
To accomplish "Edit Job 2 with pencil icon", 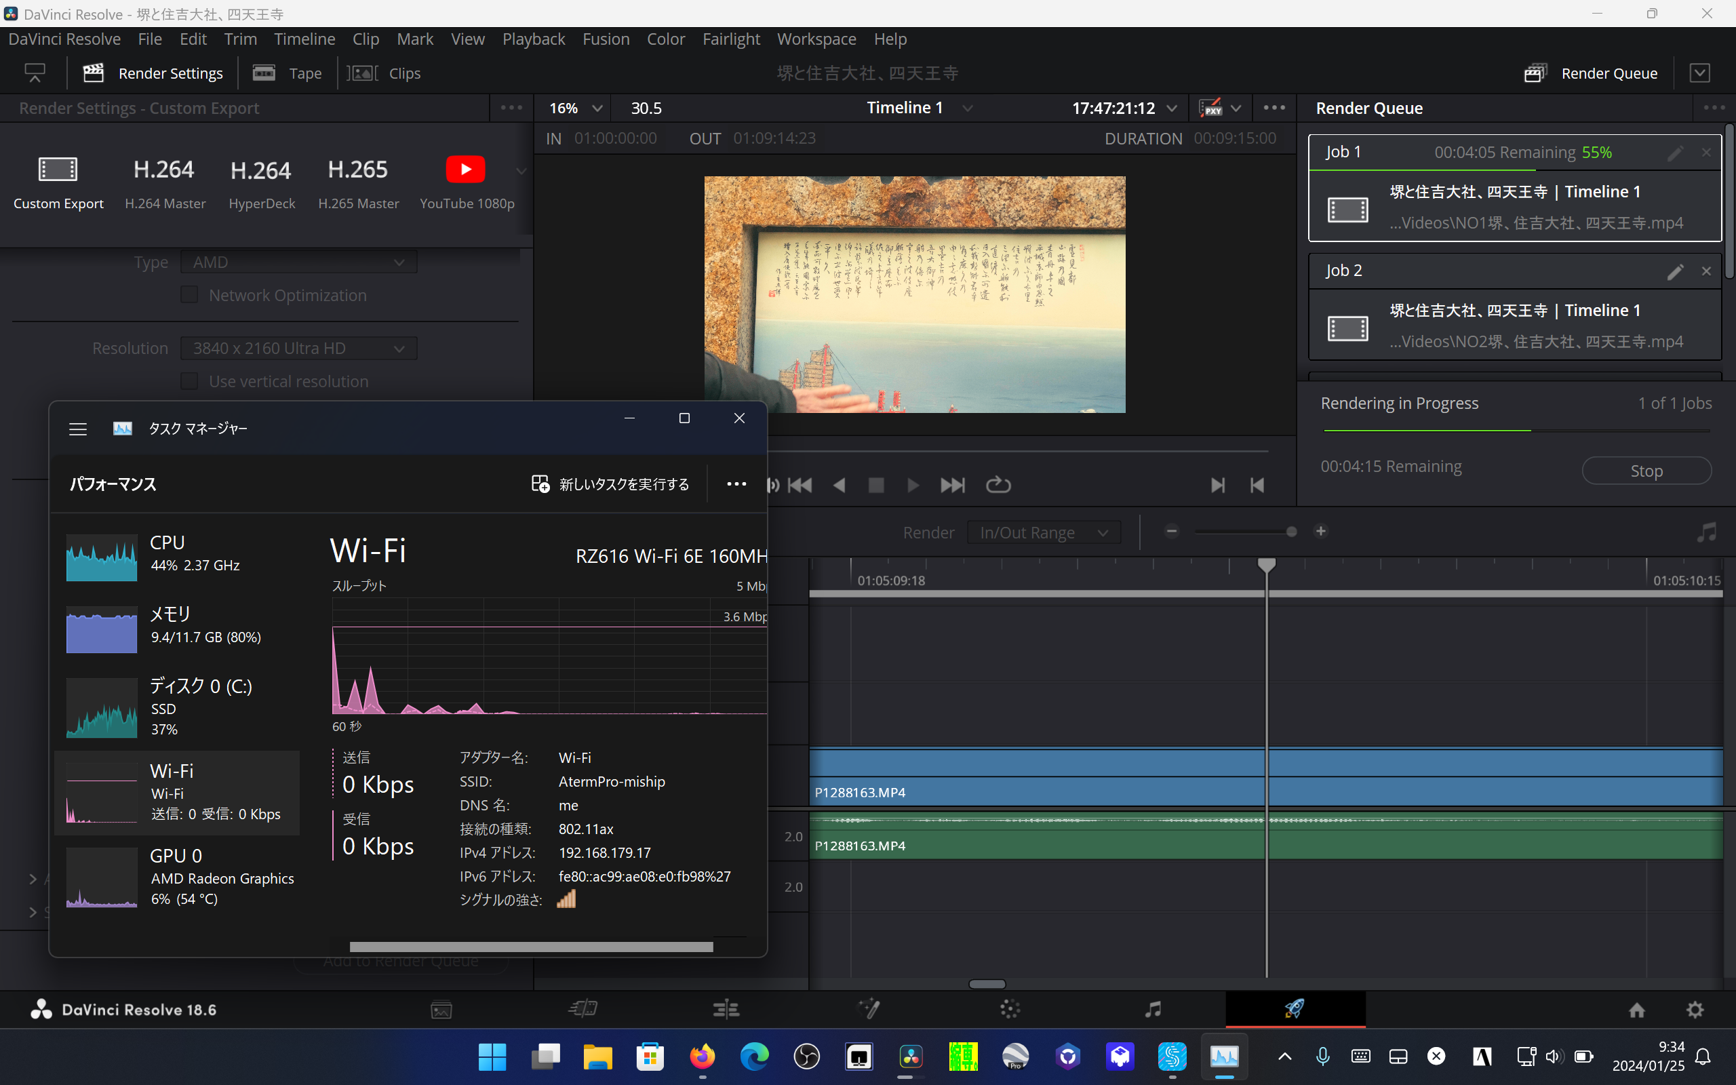I will [1675, 271].
